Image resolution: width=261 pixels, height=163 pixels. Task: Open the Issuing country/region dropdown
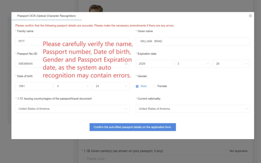click(x=72, y=109)
